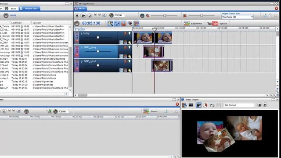Delete track 3 DSC_4228 with red X
Screen dimensions: 281x158
pyautogui.click(x=77, y=69)
